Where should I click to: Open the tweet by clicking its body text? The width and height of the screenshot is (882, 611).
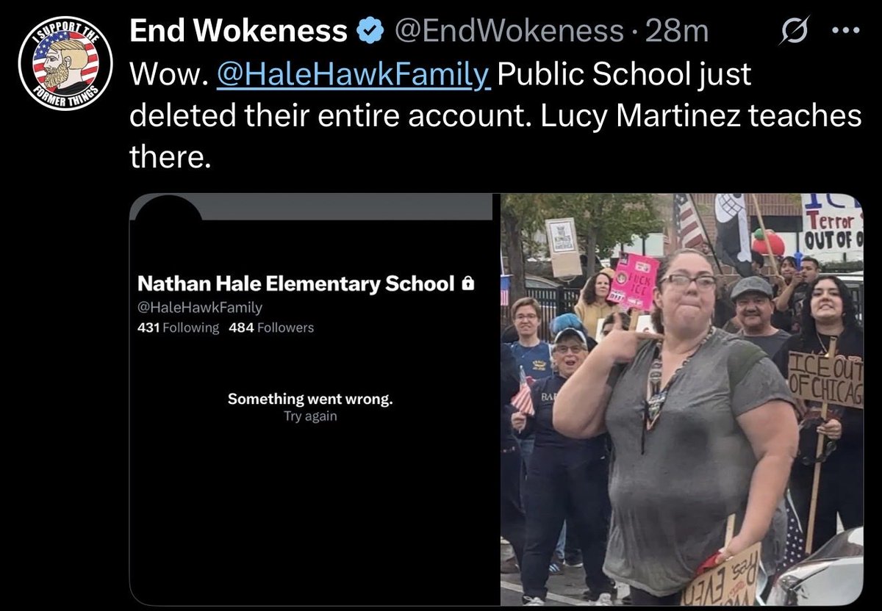[x=495, y=116]
